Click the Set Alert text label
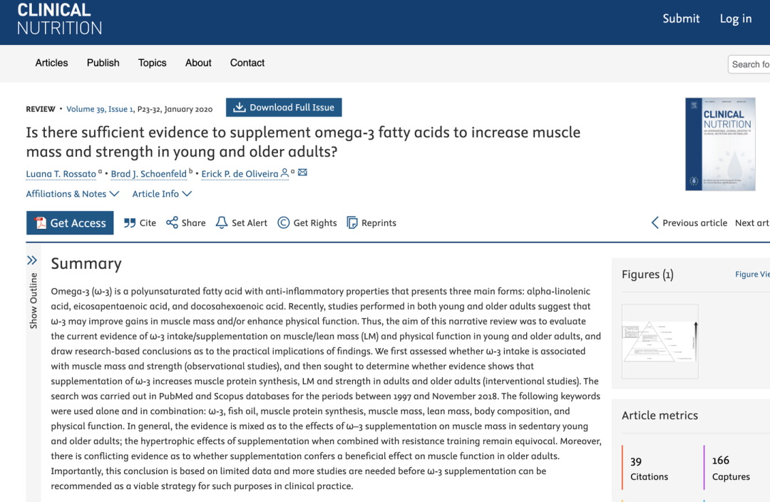The height and width of the screenshot is (502, 770). click(250, 223)
